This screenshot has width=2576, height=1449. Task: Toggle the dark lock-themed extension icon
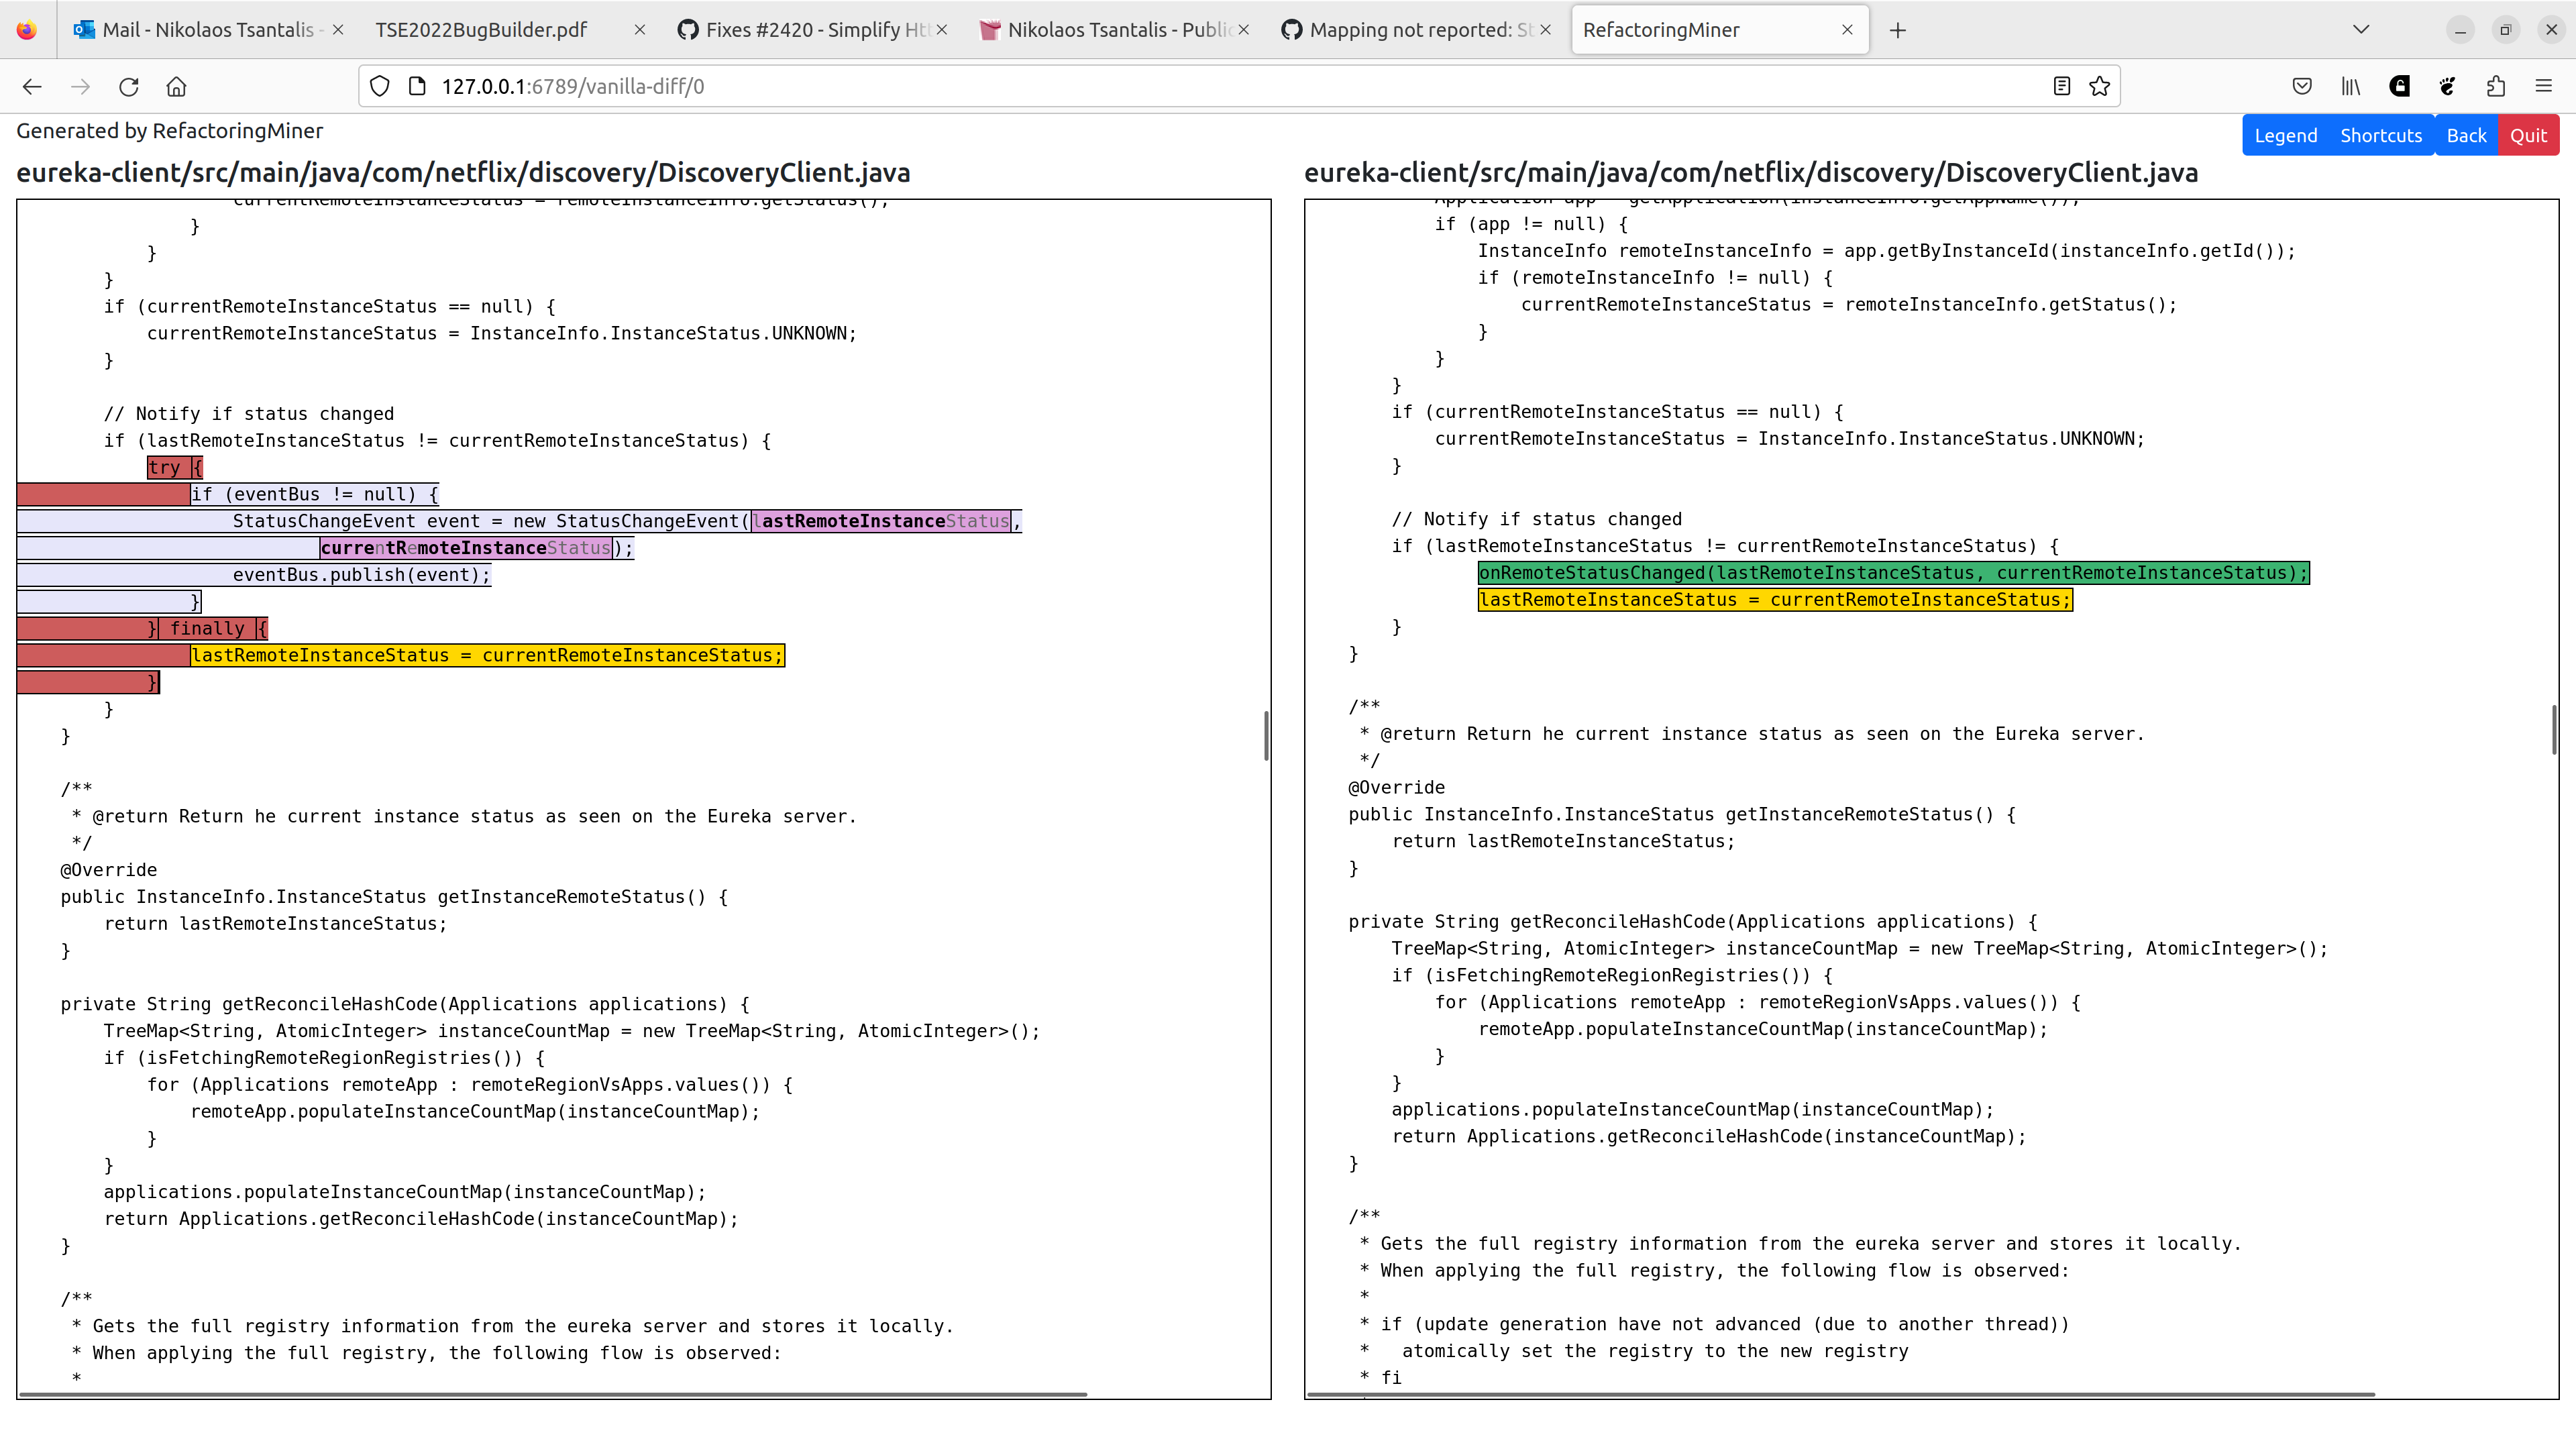point(2399,86)
